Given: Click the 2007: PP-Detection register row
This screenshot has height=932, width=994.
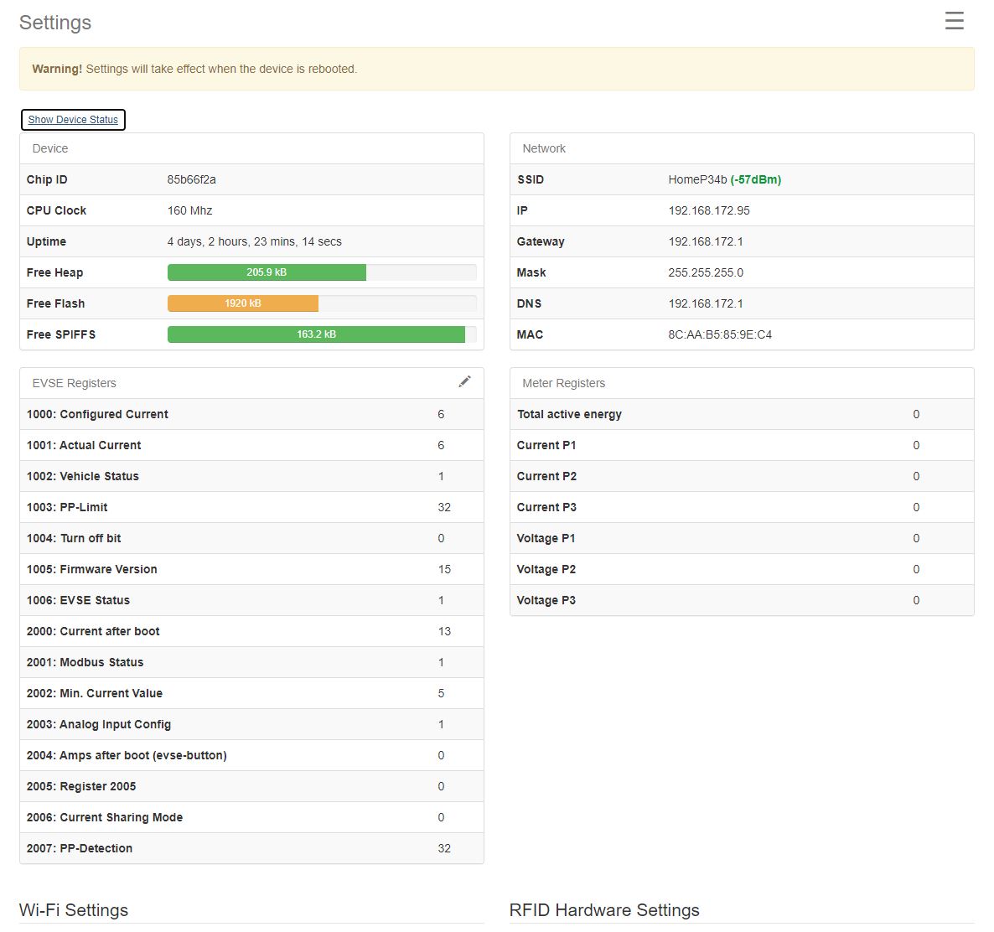Looking at the screenshot, I should (251, 848).
